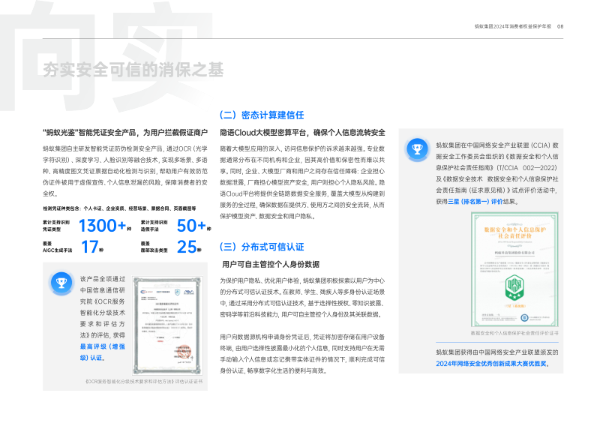606x447 pixels.
Task: Click subheading 用户可自主管控个人身份数据
Action: point(271,264)
